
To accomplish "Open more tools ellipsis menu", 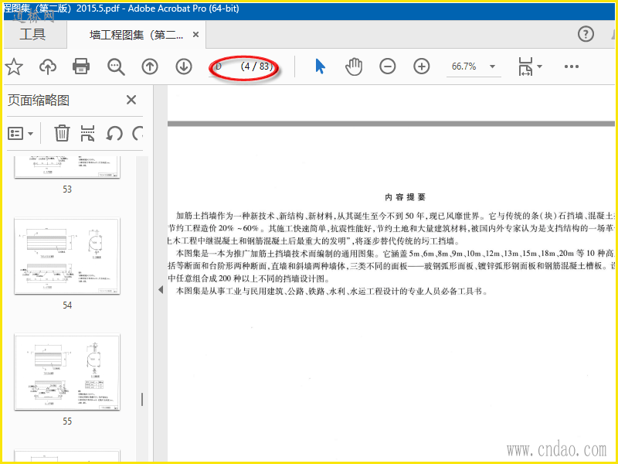I will [x=571, y=67].
